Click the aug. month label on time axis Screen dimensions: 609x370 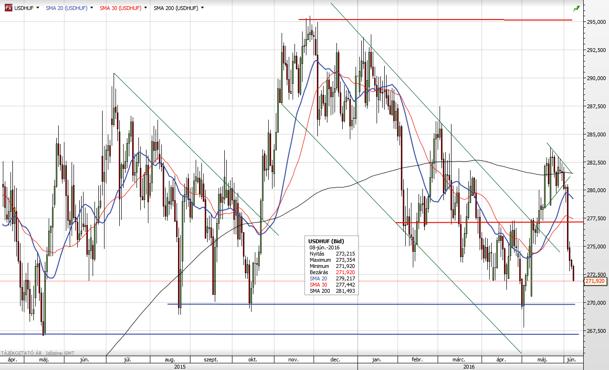(x=170, y=360)
